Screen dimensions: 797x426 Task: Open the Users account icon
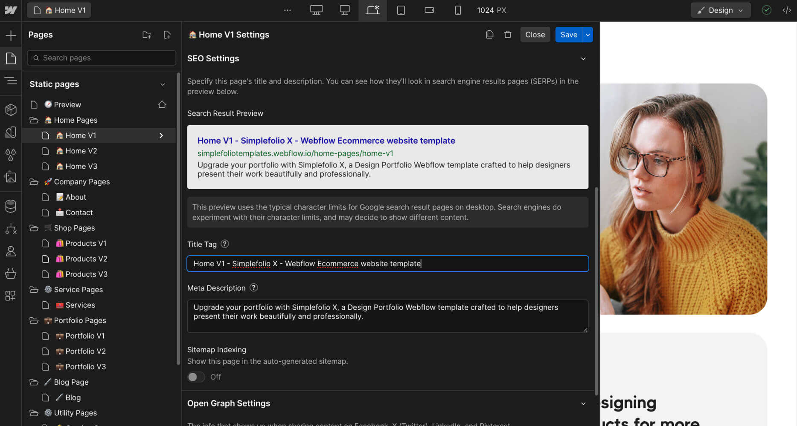point(11,251)
